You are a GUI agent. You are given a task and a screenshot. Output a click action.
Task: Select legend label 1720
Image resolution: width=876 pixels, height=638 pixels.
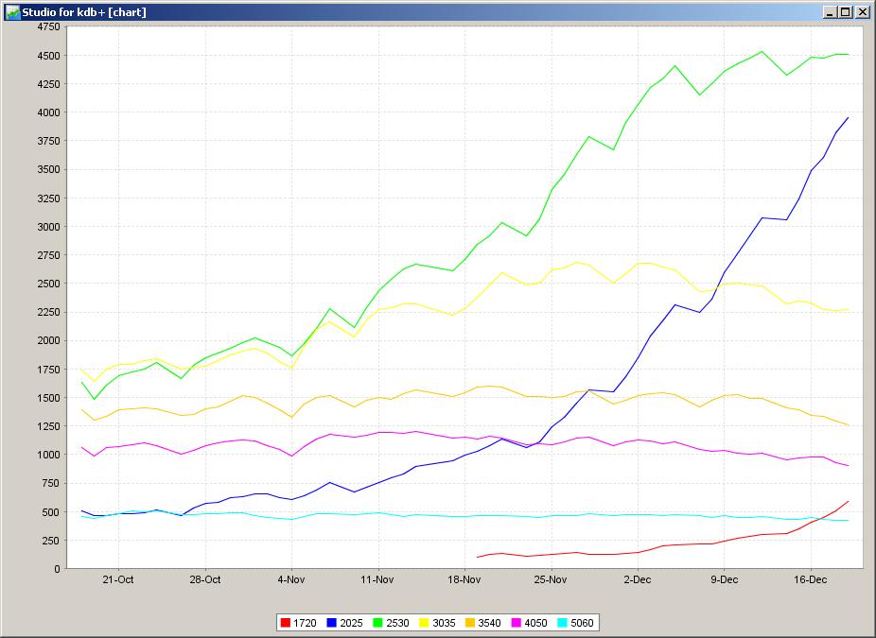305,623
